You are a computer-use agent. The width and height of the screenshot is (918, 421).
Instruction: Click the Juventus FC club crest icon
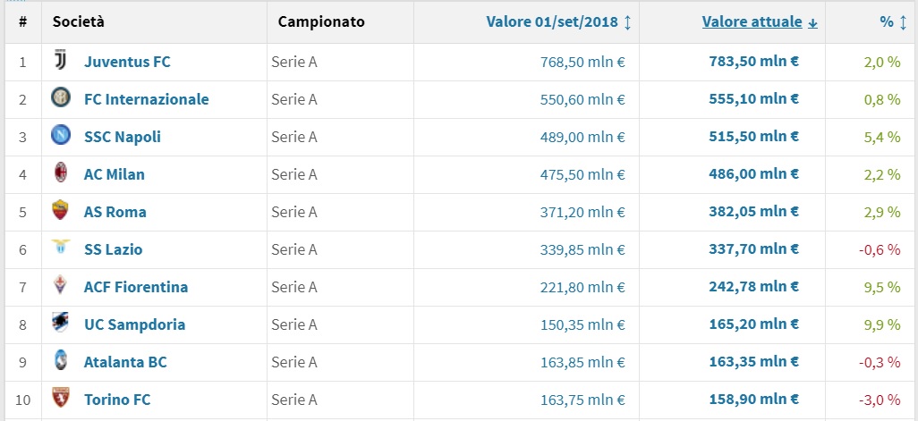click(x=60, y=62)
